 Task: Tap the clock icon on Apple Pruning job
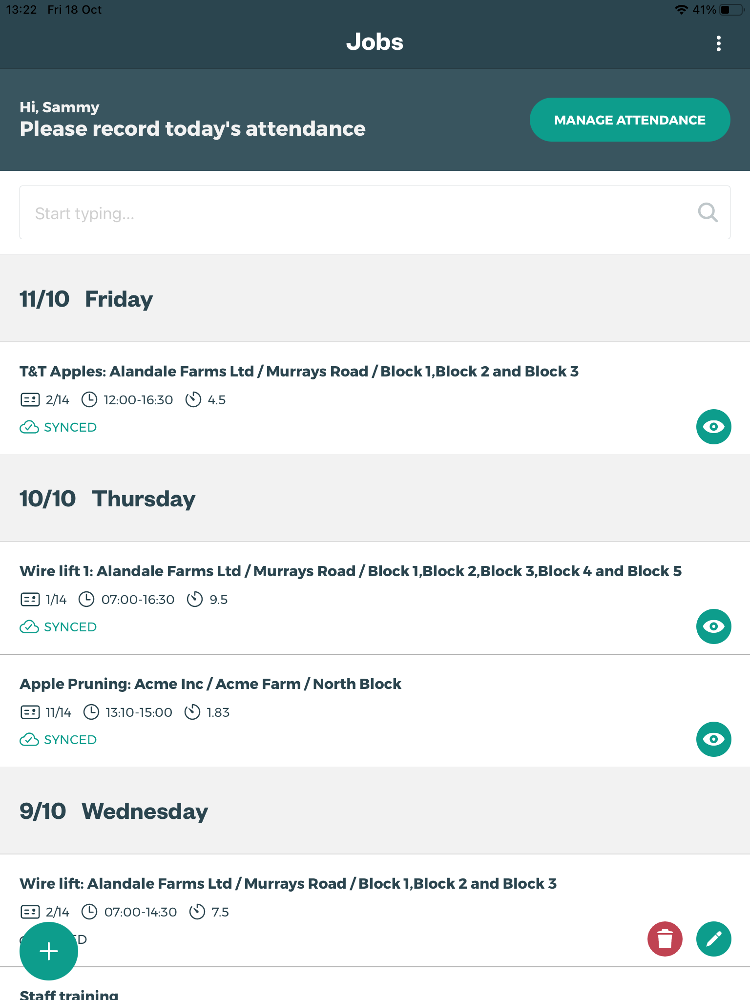click(91, 712)
